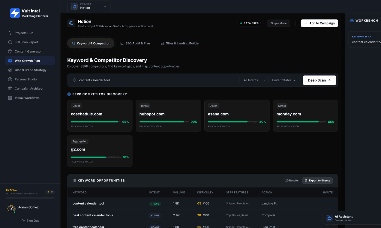Click the Workbench panel icon

[352, 20]
